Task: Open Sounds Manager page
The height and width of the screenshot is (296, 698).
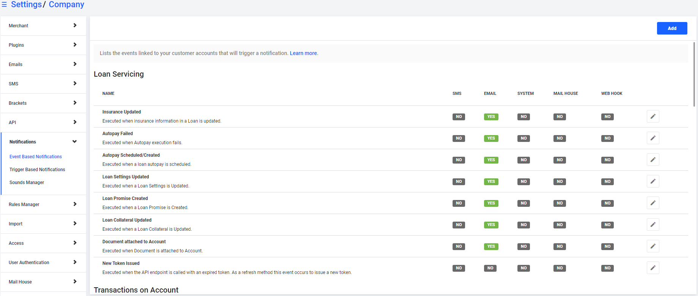Action: pos(27,183)
